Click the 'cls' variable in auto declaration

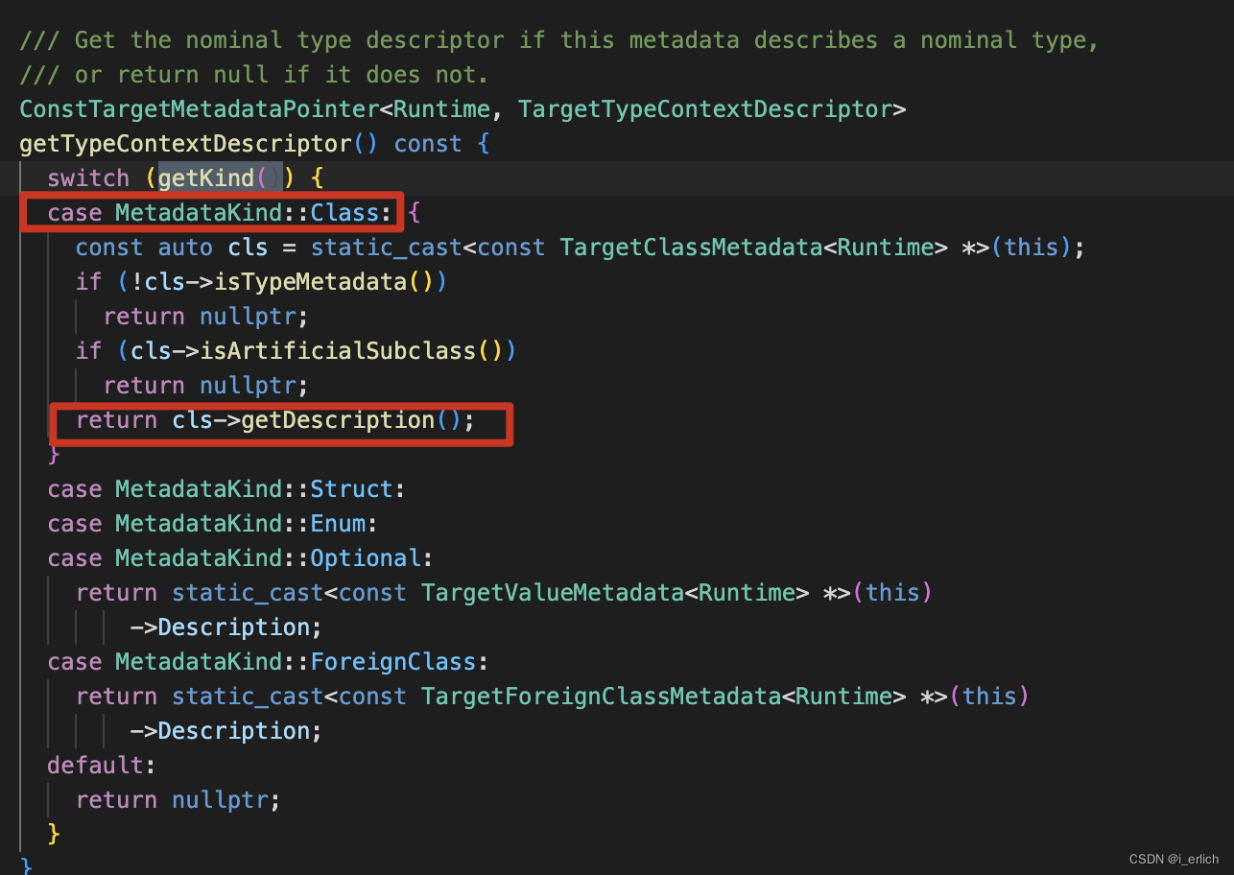[x=248, y=248]
